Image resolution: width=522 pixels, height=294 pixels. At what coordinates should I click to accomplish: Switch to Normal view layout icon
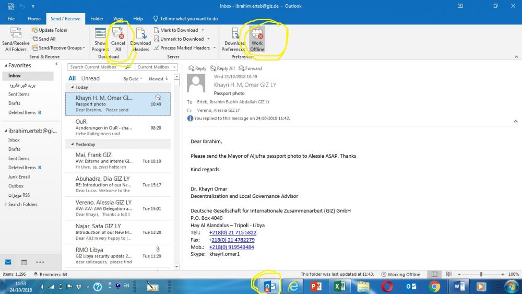tap(434, 274)
